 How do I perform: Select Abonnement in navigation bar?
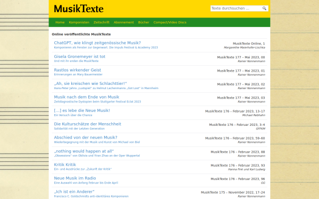coord(124,22)
